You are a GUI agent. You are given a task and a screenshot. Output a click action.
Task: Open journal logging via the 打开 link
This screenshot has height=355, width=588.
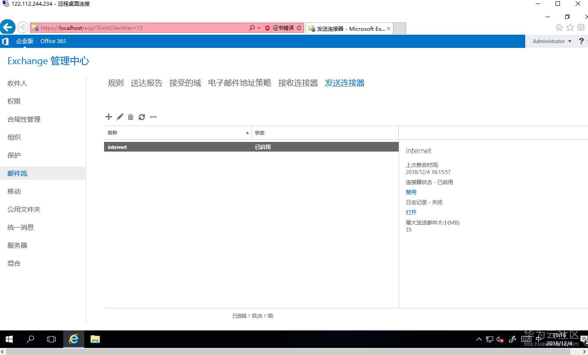click(411, 212)
